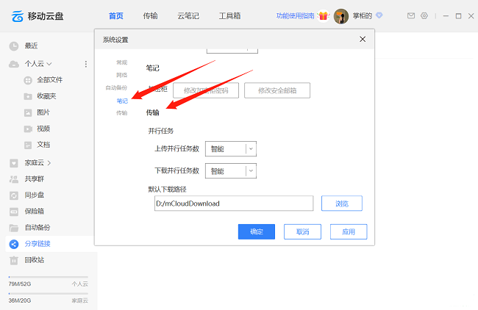Open 回收站 recycle bin in sidebar
Image resolution: width=478 pixels, height=310 pixels.
(x=36, y=259)
